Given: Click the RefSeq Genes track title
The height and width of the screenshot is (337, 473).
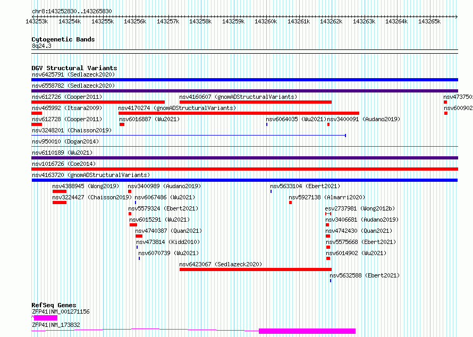Looking at the screenshot, I should coord(54,305).
